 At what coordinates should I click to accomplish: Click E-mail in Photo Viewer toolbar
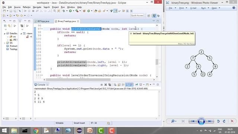(x=193, y=8)
